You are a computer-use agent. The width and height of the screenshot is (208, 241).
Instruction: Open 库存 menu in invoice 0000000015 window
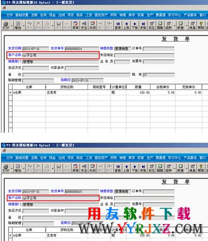(x=132, y=158)
